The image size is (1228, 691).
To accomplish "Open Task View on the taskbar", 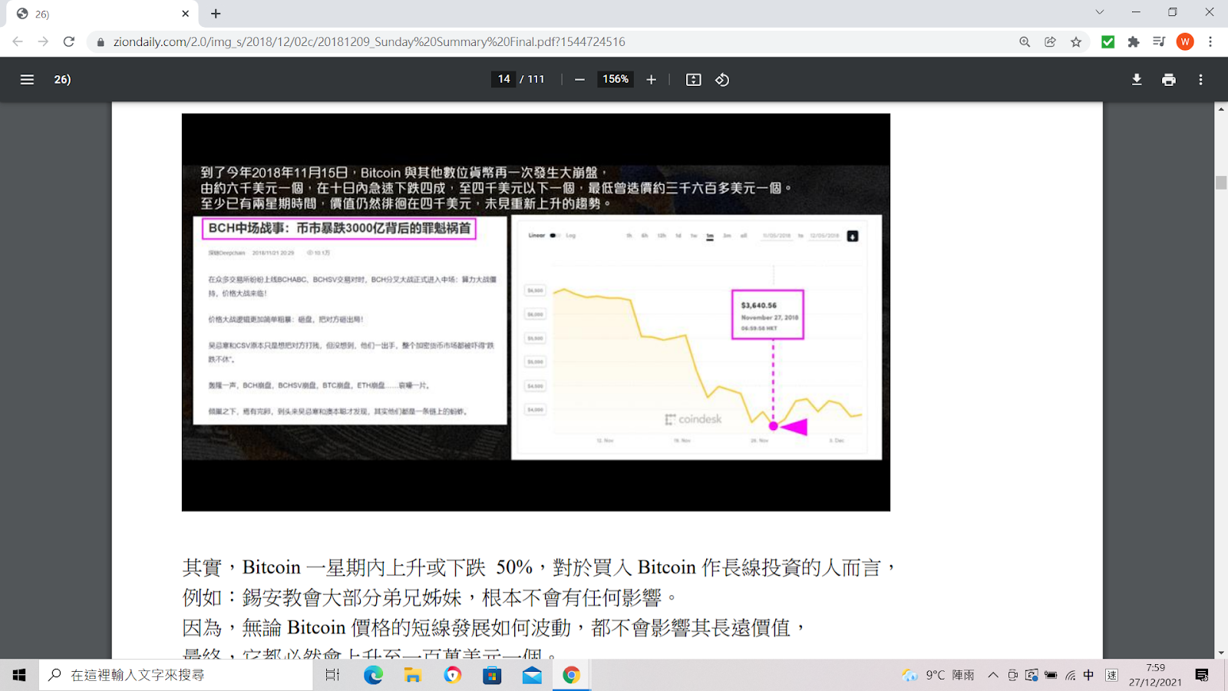I will 332,675.
